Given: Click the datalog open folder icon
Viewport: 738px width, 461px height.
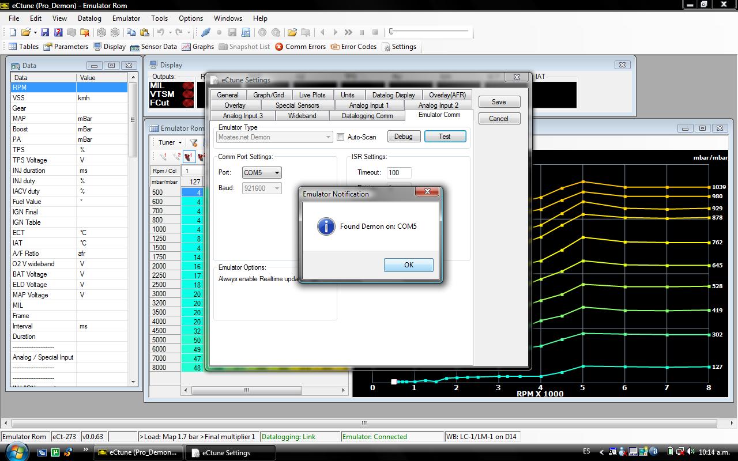Looking at the screenshot, I should [292, 32].
